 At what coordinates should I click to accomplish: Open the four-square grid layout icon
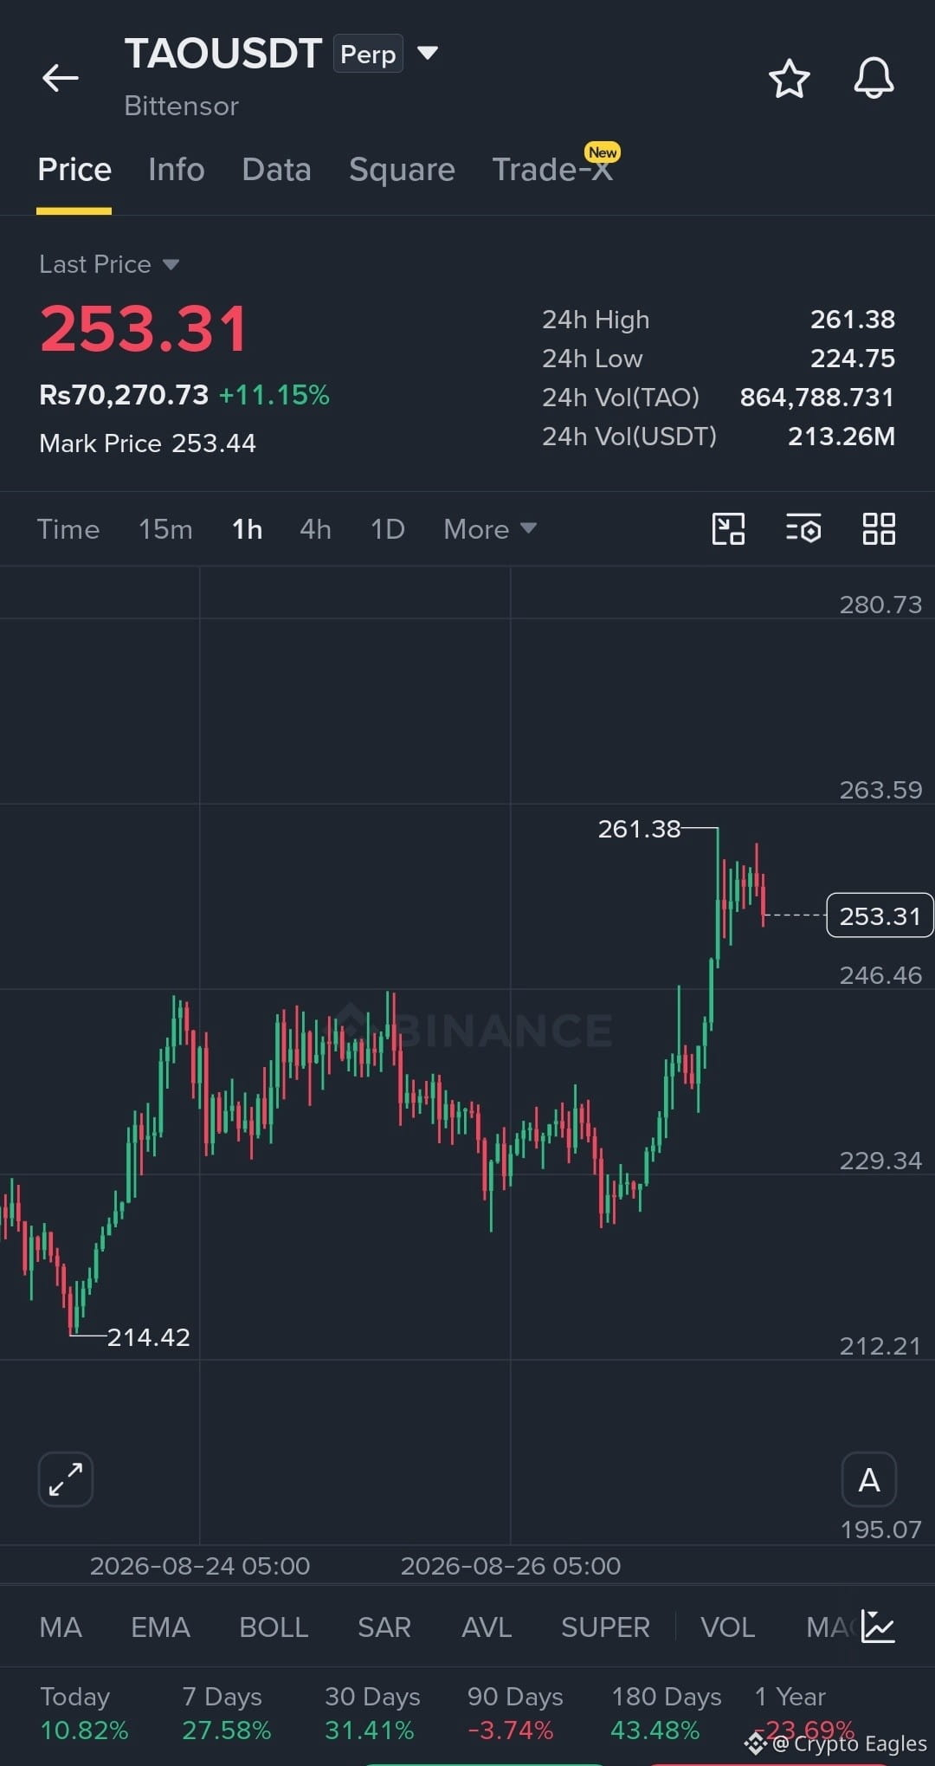point(879,528)
